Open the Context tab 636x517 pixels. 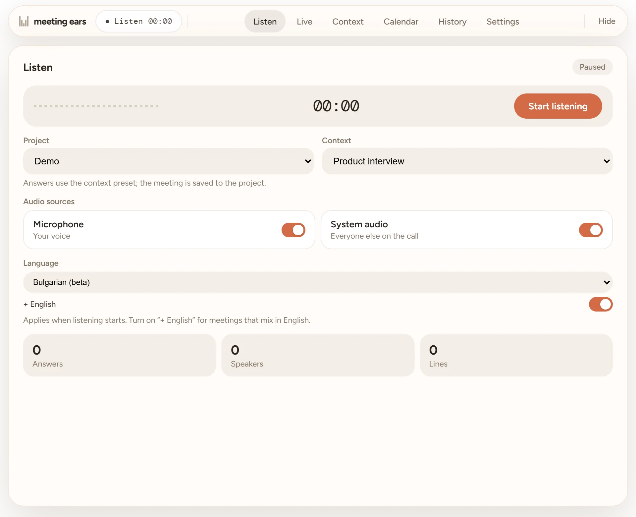[348, 22]
